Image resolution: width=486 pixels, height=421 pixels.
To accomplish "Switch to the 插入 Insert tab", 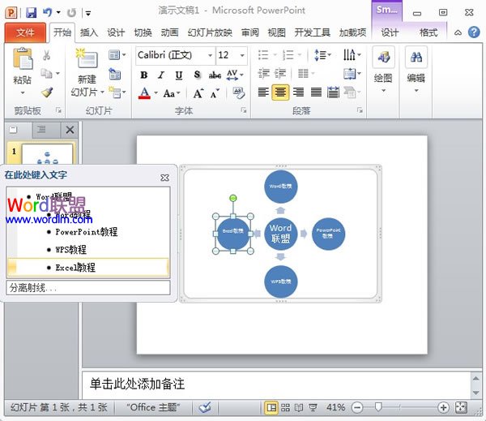I will 89,32.
